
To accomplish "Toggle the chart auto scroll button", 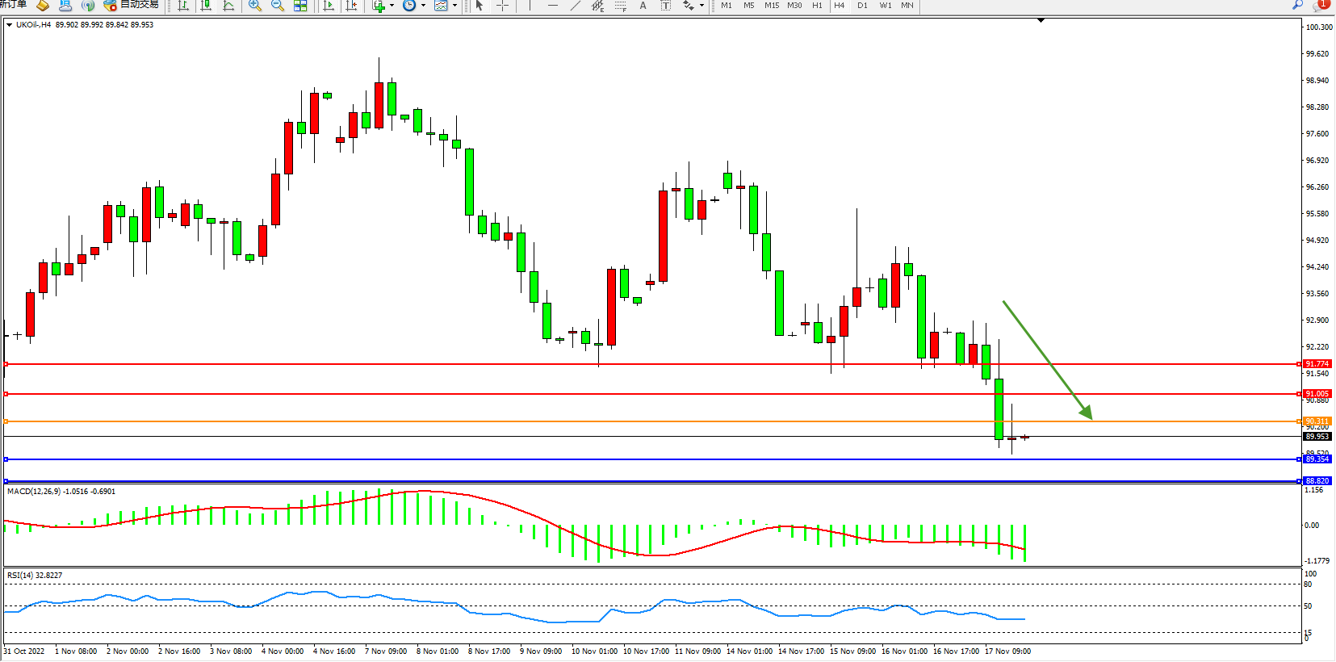I will click(329, 6).
